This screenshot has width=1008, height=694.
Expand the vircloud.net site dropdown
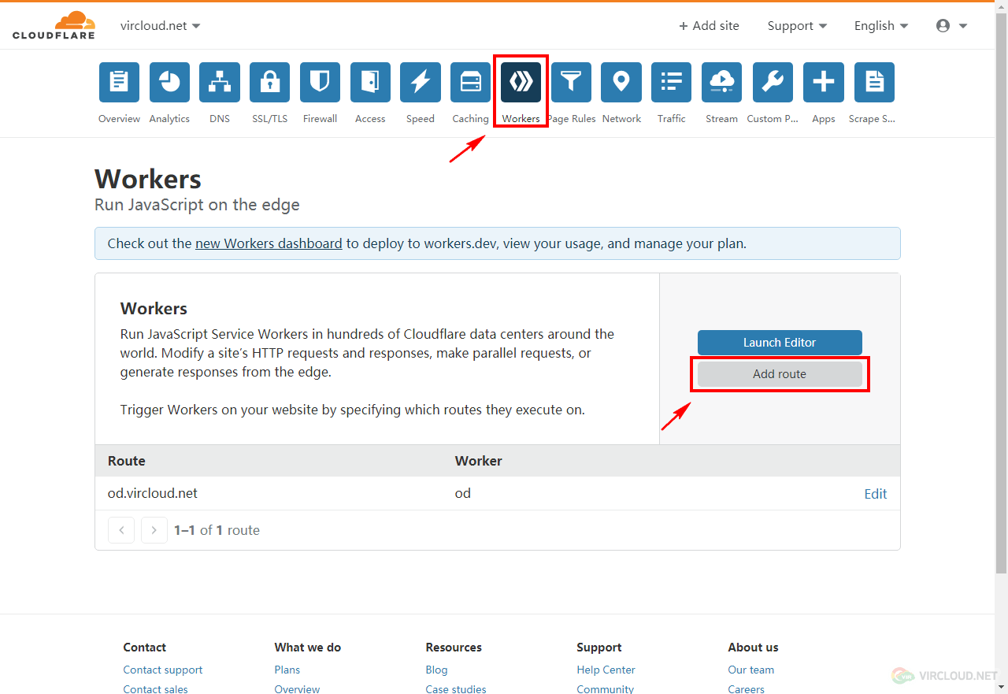pyautogui.click(x=161, y=26)
